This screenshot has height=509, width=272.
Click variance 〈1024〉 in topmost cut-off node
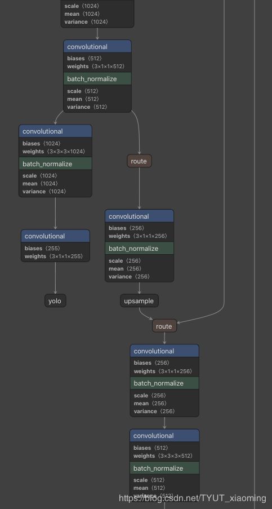pos(86,22)
